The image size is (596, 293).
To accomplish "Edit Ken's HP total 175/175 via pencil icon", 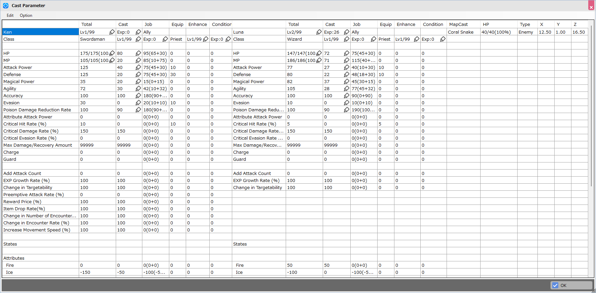I will [x=112, y=53].
